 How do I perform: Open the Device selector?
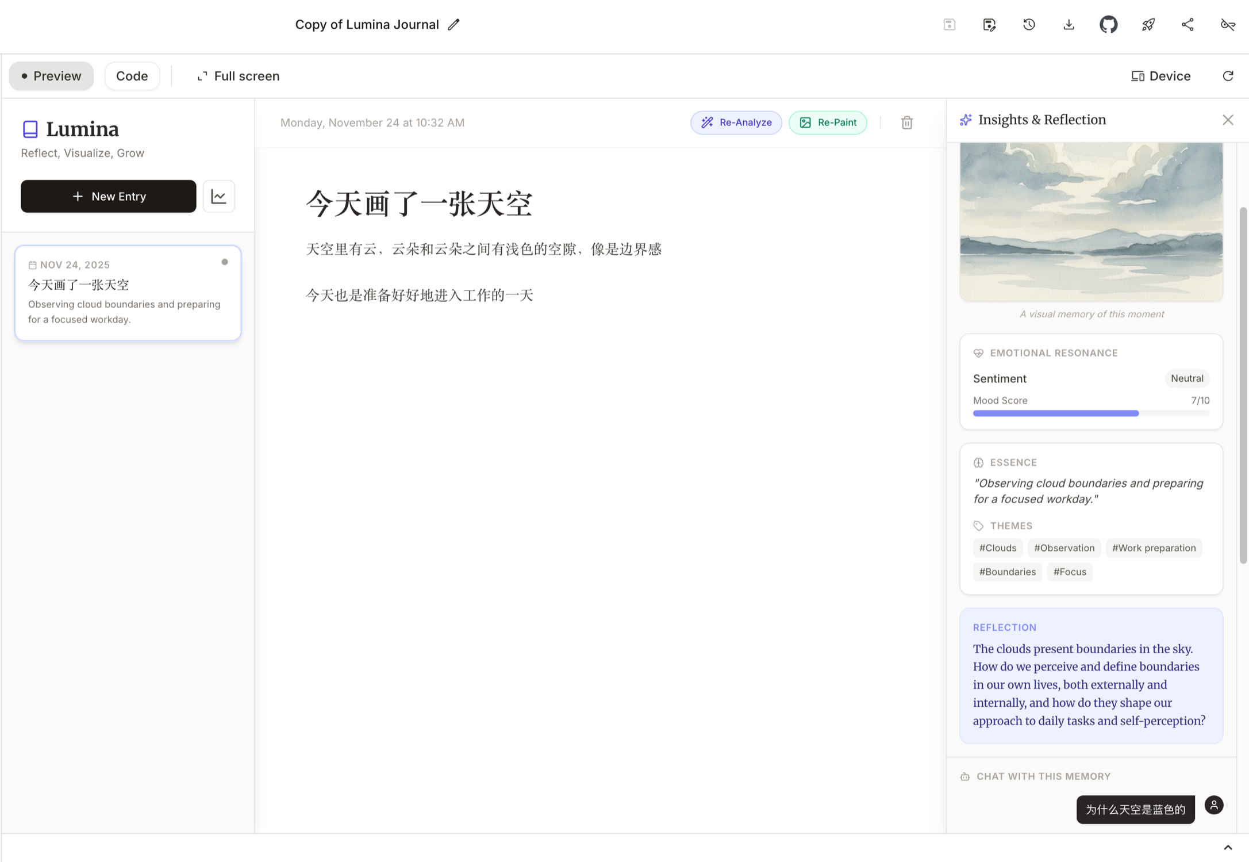pos(1160,76)
